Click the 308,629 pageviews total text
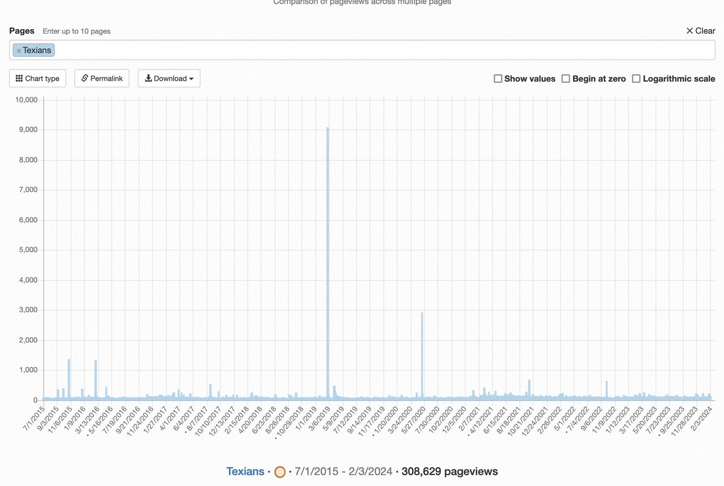The width and height of the screenshot is (724, 486). 449,472
